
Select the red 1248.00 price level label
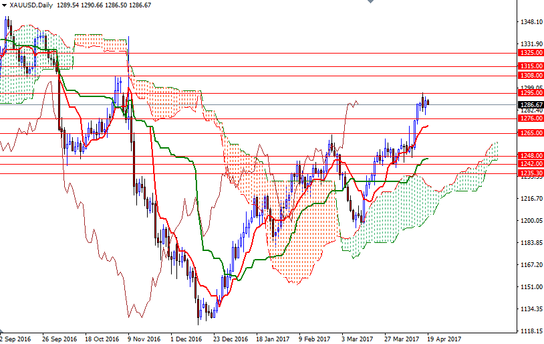[531, 156]
